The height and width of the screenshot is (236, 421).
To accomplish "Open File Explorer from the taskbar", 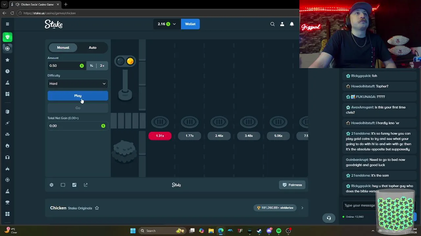I will [x=211, y=231].
